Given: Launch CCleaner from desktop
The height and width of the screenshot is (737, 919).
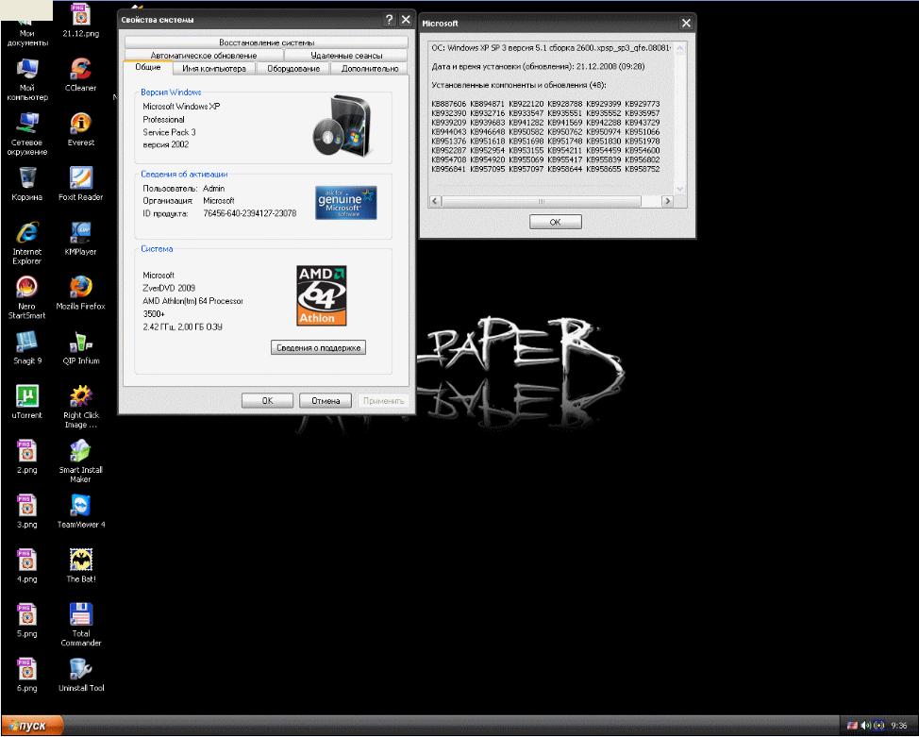Looking at the screenshot, I should click(81, 75).
